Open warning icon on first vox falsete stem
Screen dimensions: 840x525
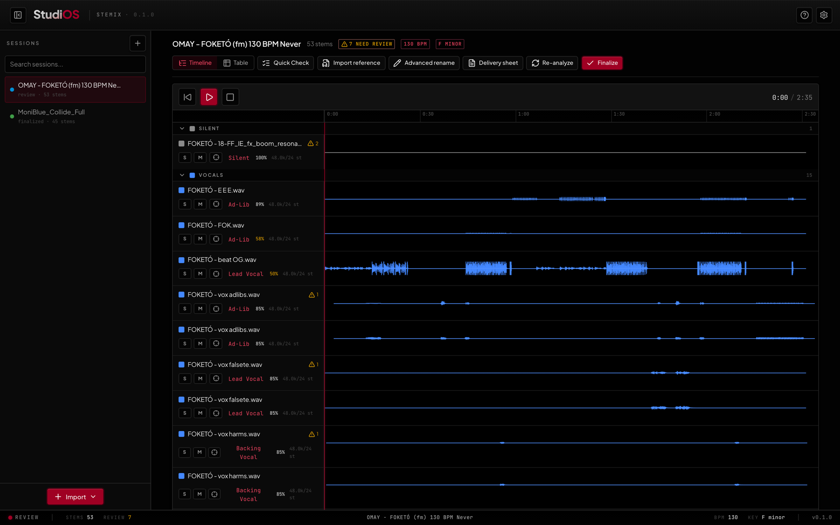[x=312, y=364]
